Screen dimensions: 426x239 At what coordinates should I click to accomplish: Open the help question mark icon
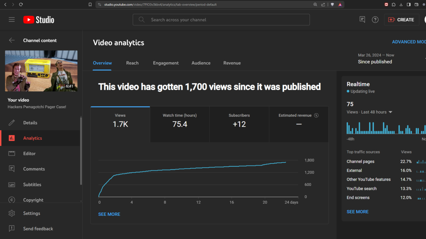point(375,20)
